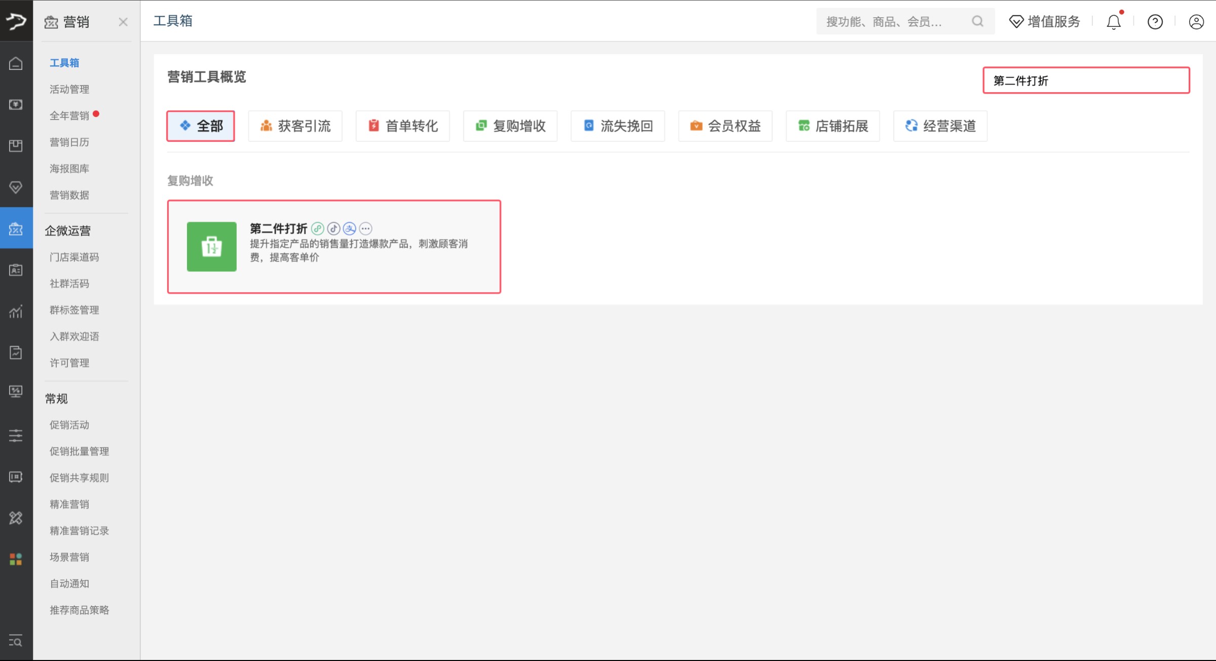Click the more channels ellipsis icon beside 第二件打折

[365, 229]
